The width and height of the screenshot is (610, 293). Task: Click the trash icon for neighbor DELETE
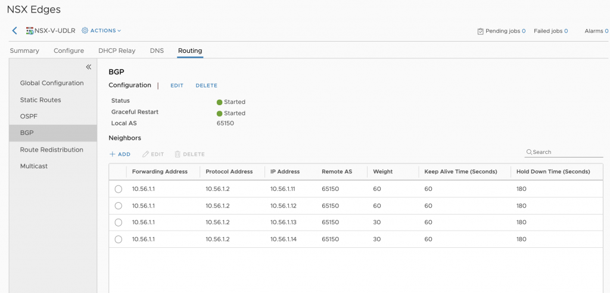point(178,154)
